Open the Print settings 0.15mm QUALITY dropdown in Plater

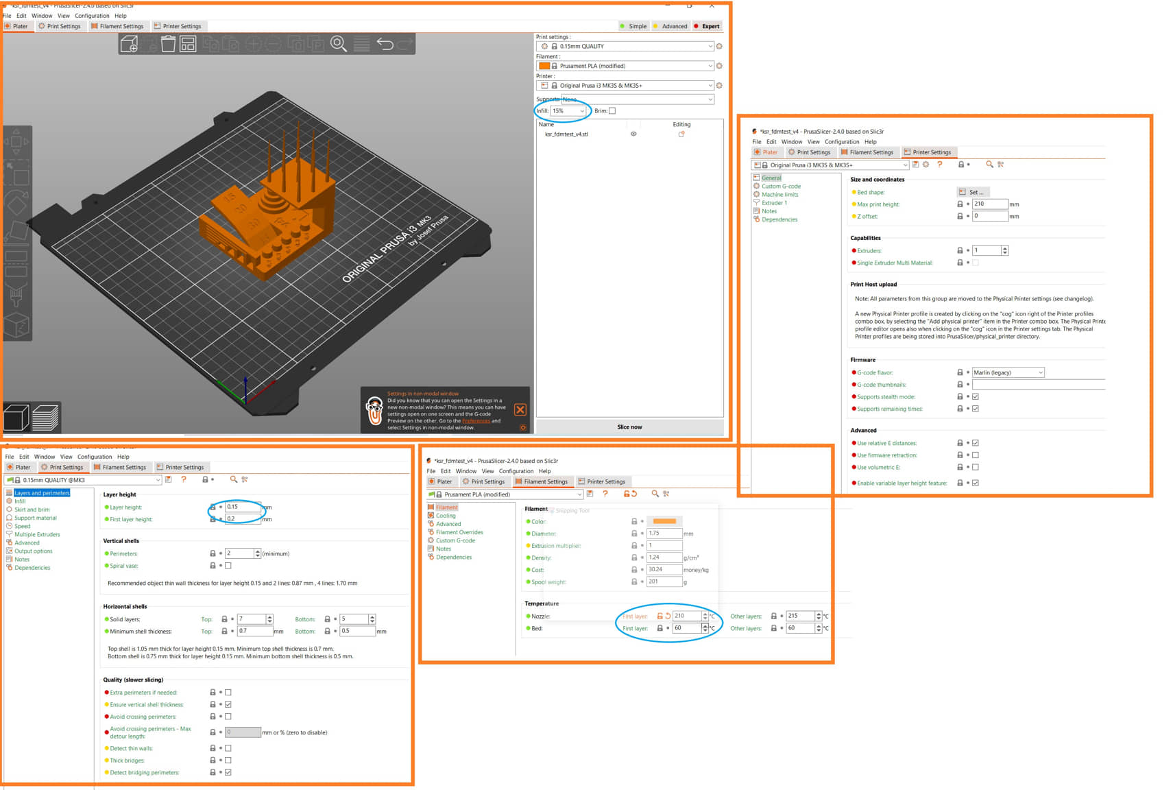625,47
